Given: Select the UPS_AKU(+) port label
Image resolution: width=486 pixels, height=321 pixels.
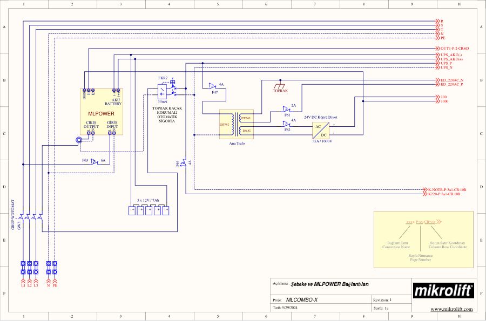Looking at the screenshot, I should pyautogui.click(x=451, y=59).
